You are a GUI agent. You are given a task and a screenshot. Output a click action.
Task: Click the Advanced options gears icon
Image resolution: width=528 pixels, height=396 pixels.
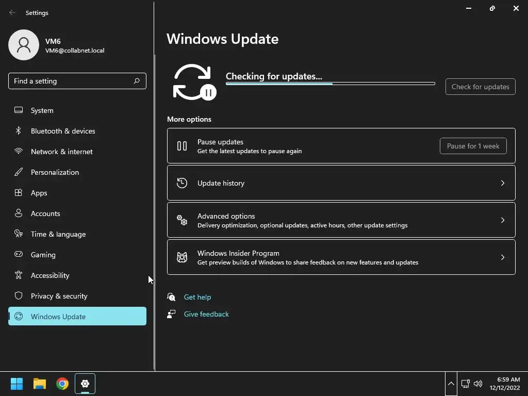click(182, 220)
